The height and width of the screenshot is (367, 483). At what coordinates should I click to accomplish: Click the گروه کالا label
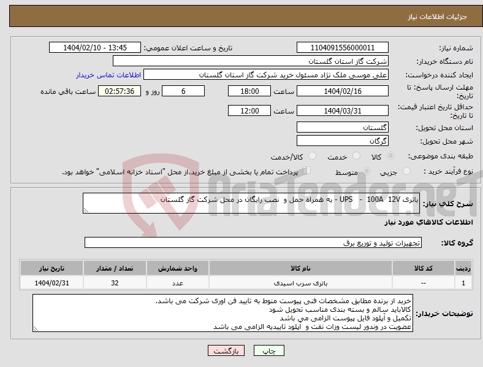457,242
